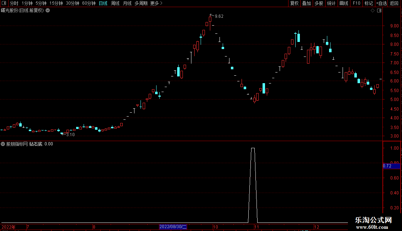Click the 6.00 price axis label
The height and width of the screenshot is (231, 402).
point(394,81)
